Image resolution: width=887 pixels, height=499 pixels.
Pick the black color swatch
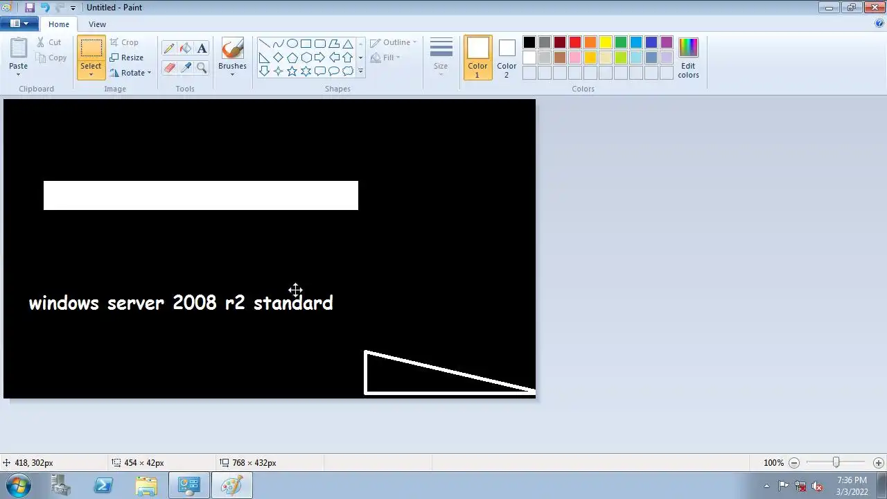point(529,43)
